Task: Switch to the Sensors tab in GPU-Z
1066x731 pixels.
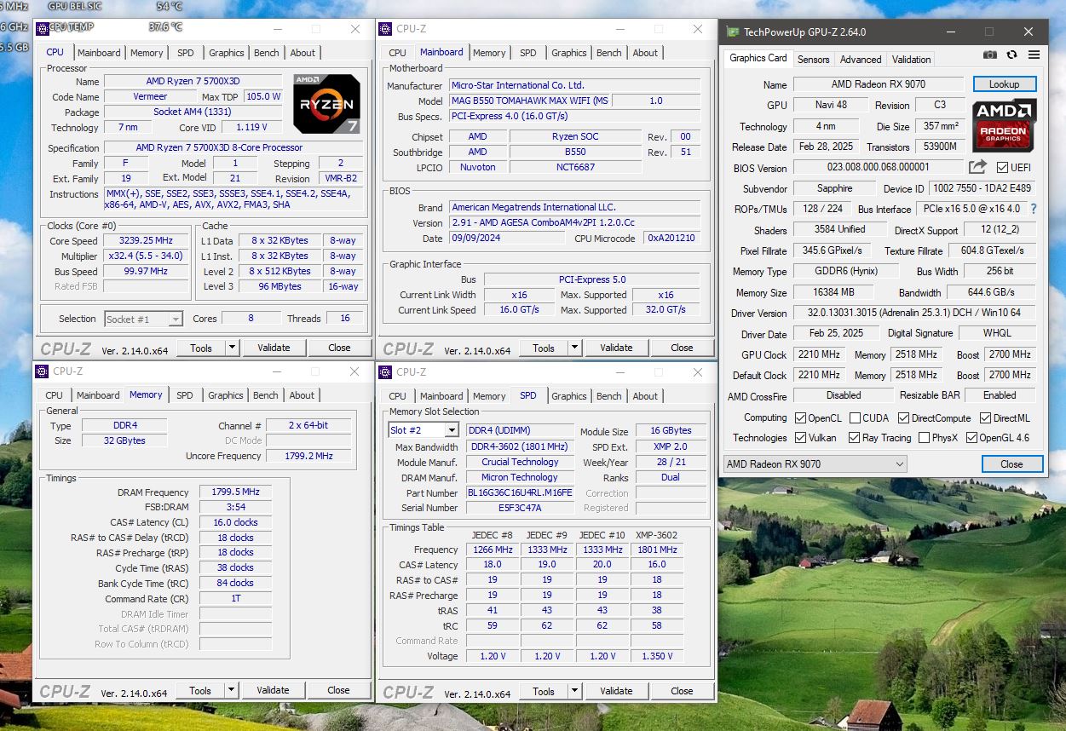Action: point(813,60)
